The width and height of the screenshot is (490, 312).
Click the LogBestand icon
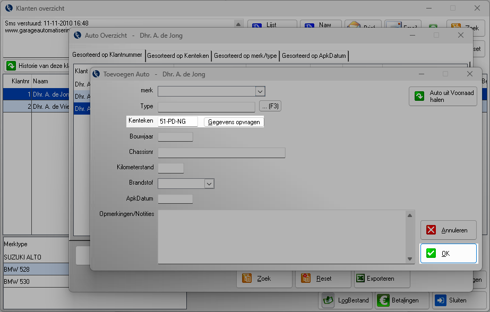pos(329,300)
